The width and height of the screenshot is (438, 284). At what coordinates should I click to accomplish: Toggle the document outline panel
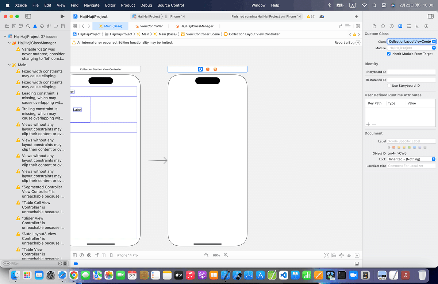[75, 255]
